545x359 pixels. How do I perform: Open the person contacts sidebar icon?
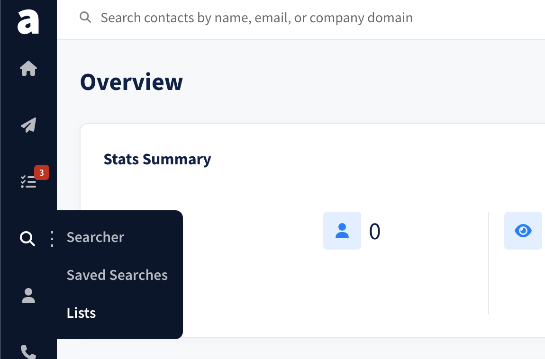click(28, 296)
